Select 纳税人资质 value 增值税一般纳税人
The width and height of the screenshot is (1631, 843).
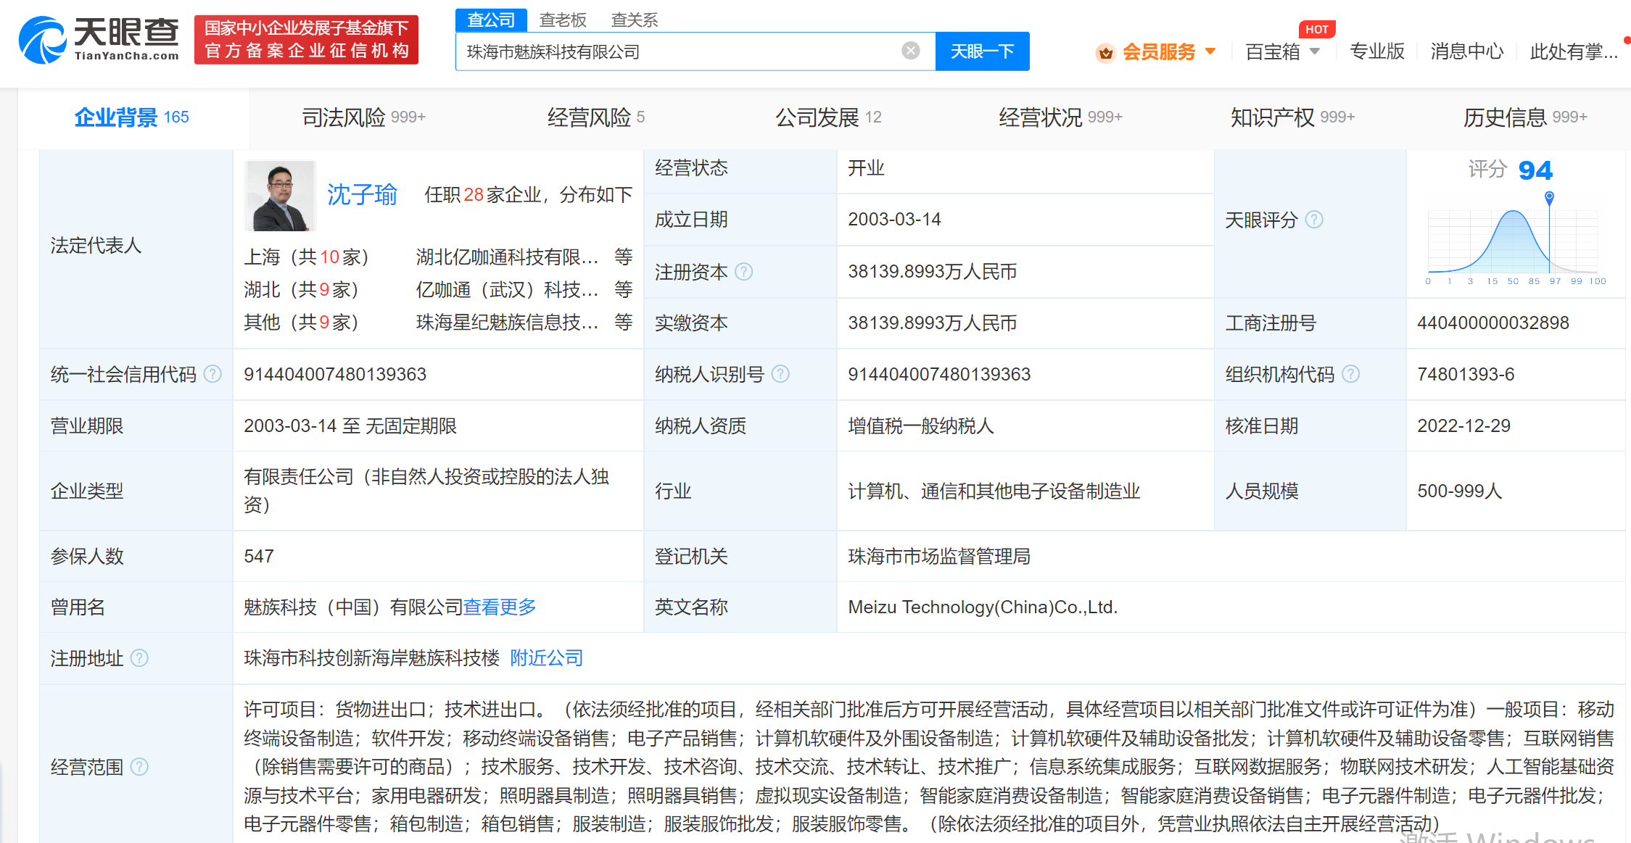[x=921, y=426]
